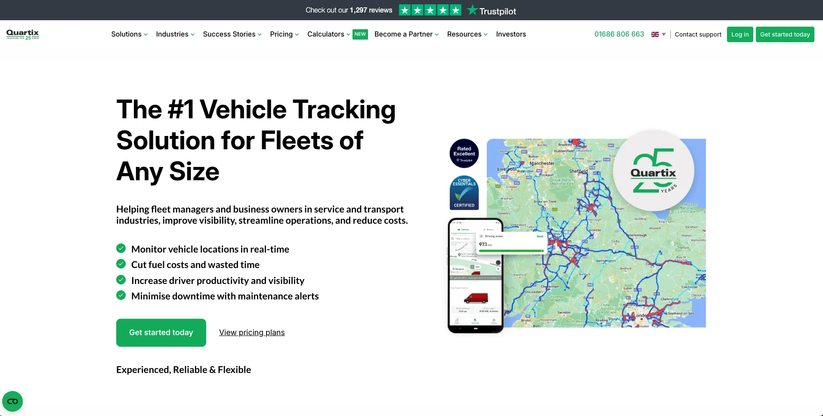This screenshot has height=416, width=823.
Task: Click 'Cut fuel costs and wasted time' text
Action: point(195,265)
